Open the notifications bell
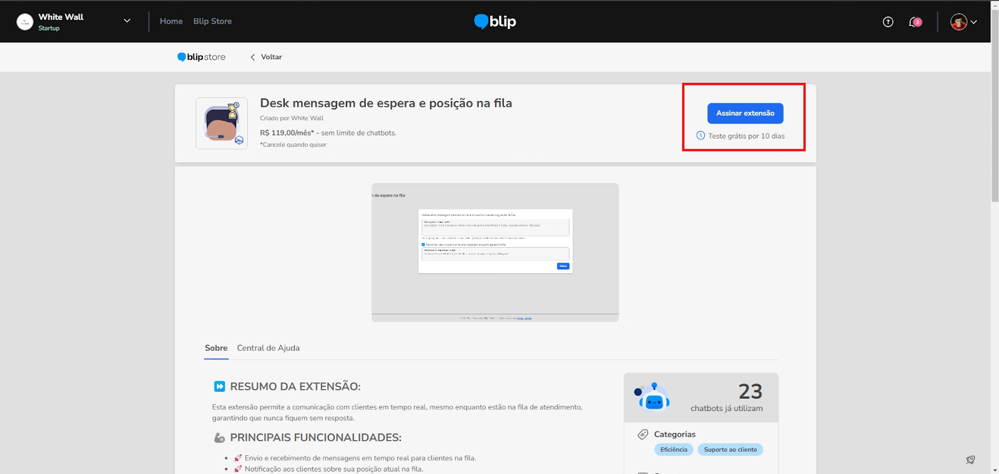This screenshot has height=474, width=999. 915,22
